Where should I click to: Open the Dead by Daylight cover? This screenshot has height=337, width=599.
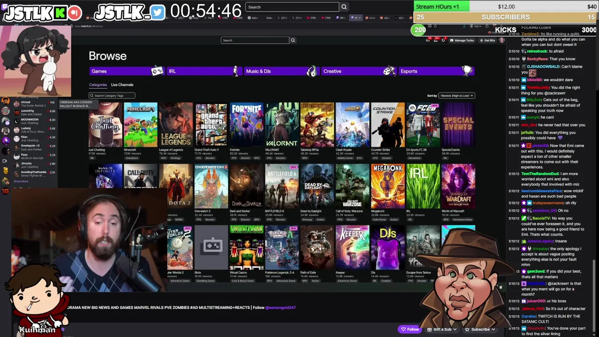click(317, 186)
